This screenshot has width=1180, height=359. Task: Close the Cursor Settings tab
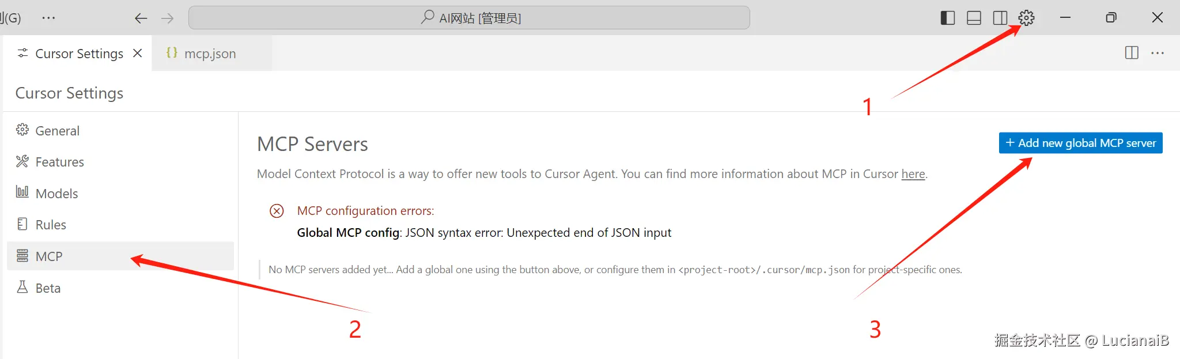pos(137,53)
